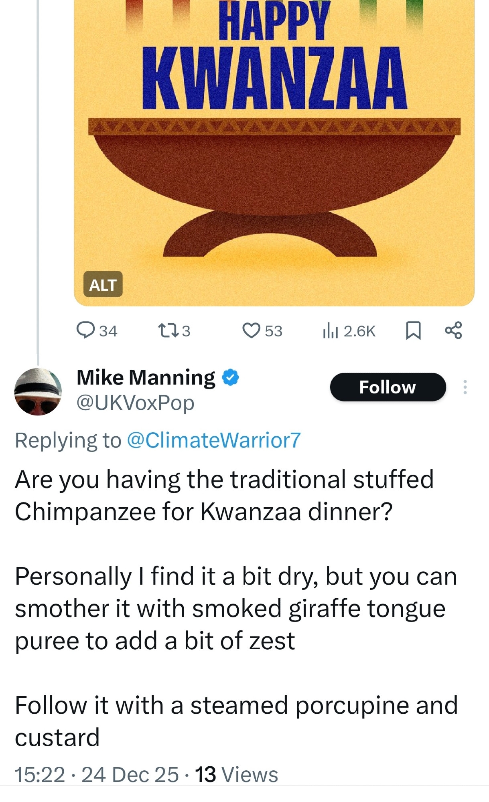Click the repost arrows icon
Viewport: 489px width, 802px height.
tap(168, 331)
